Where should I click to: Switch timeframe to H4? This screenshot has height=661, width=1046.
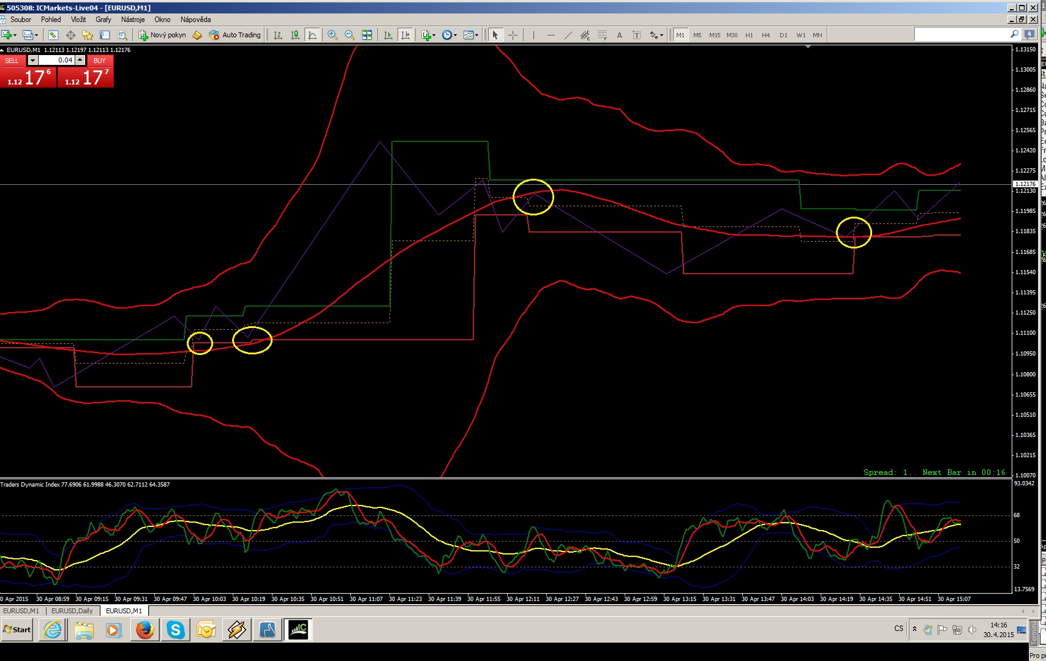pos(766,35)
